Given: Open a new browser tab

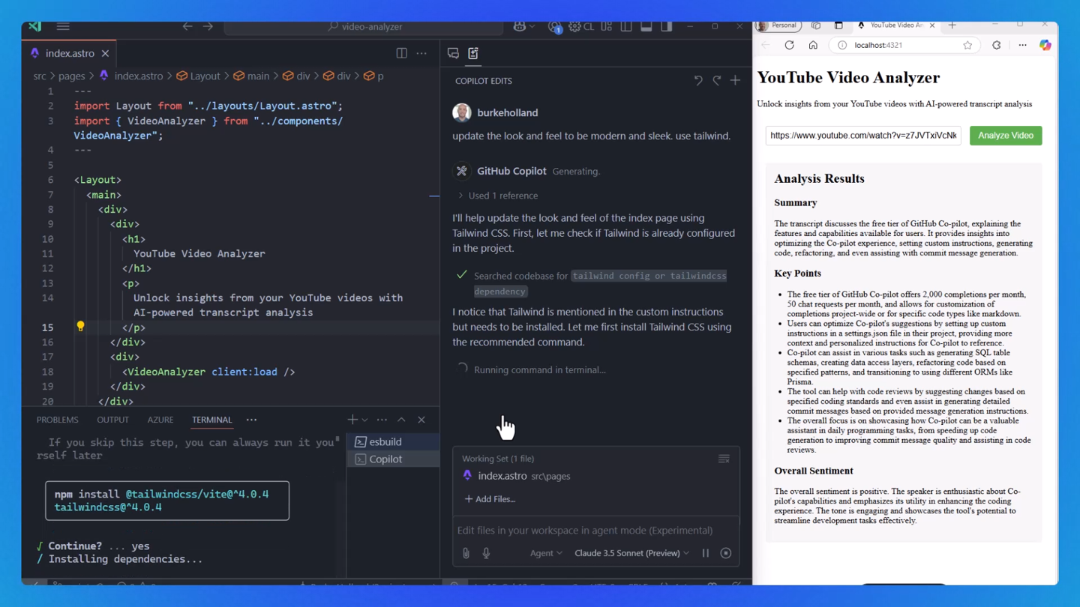Looking at the screenshot, I should (x=952, y=25).
